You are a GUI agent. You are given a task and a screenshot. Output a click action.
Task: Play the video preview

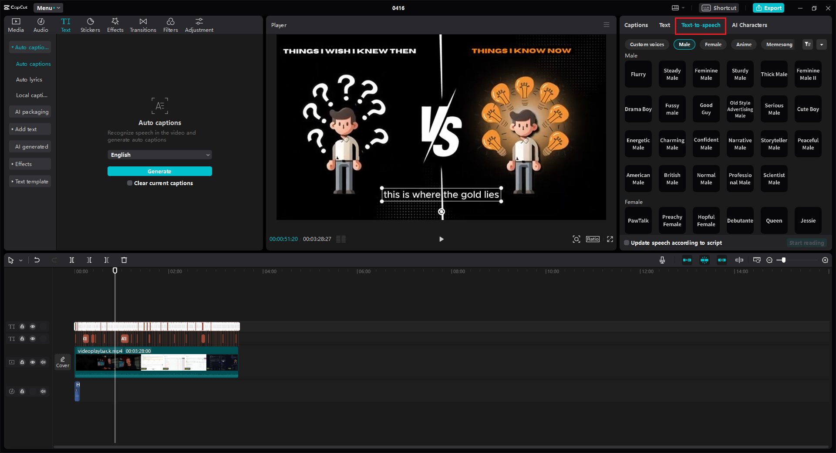(x=442, y=239)
